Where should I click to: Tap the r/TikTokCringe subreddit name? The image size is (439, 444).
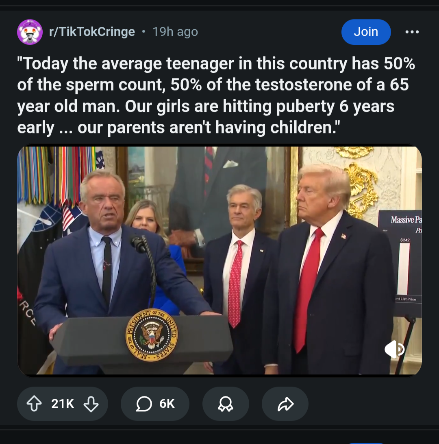(x=92, y=32)
